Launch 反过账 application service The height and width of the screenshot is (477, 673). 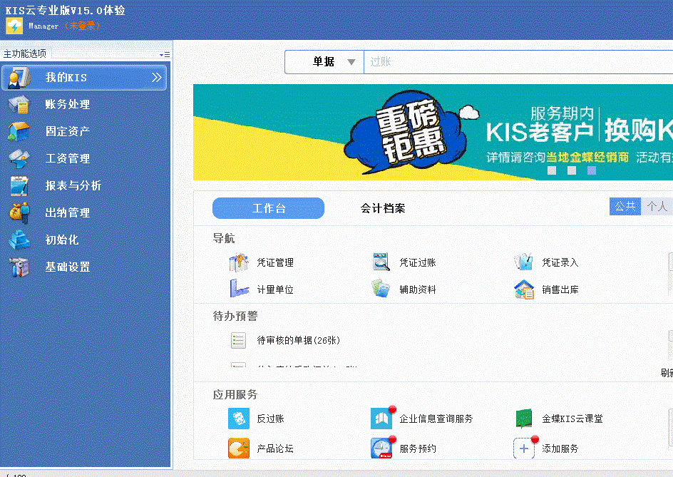pos(238,419)
